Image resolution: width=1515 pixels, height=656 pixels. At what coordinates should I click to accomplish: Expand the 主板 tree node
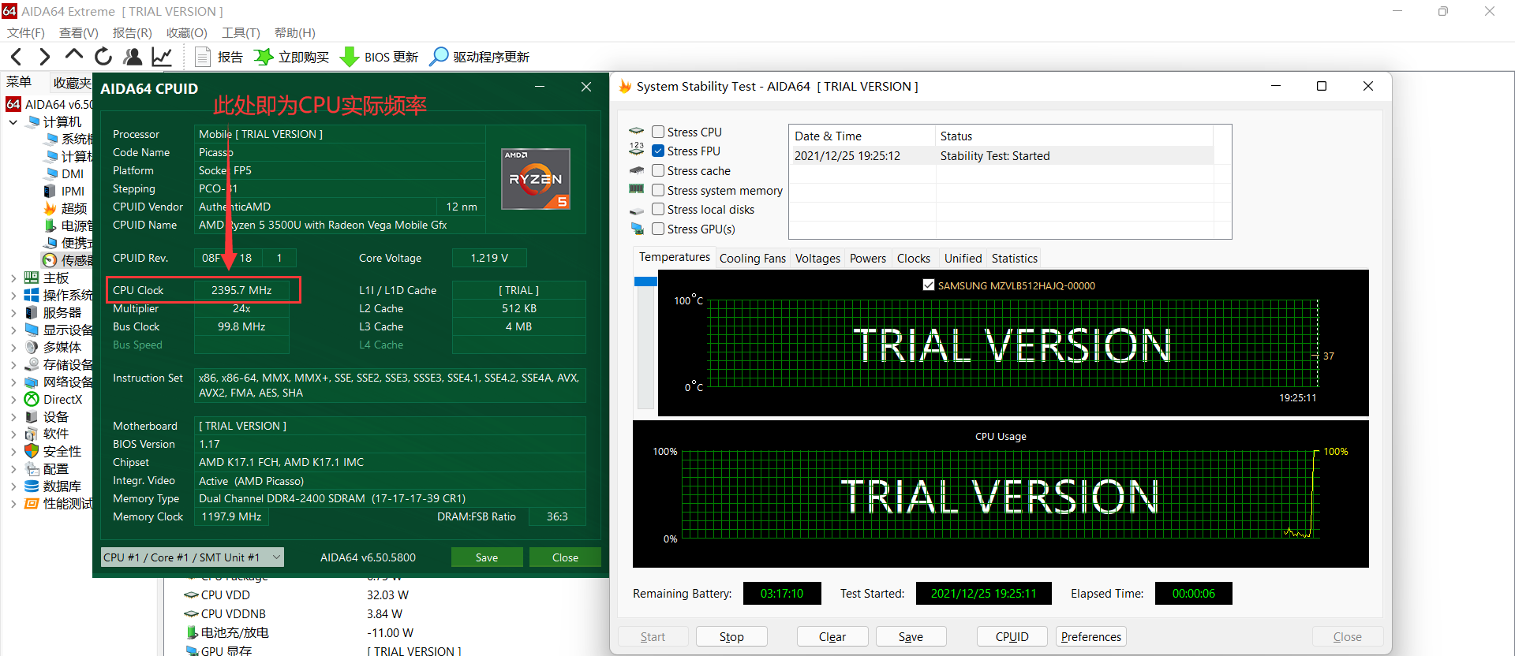pos(13,278)
